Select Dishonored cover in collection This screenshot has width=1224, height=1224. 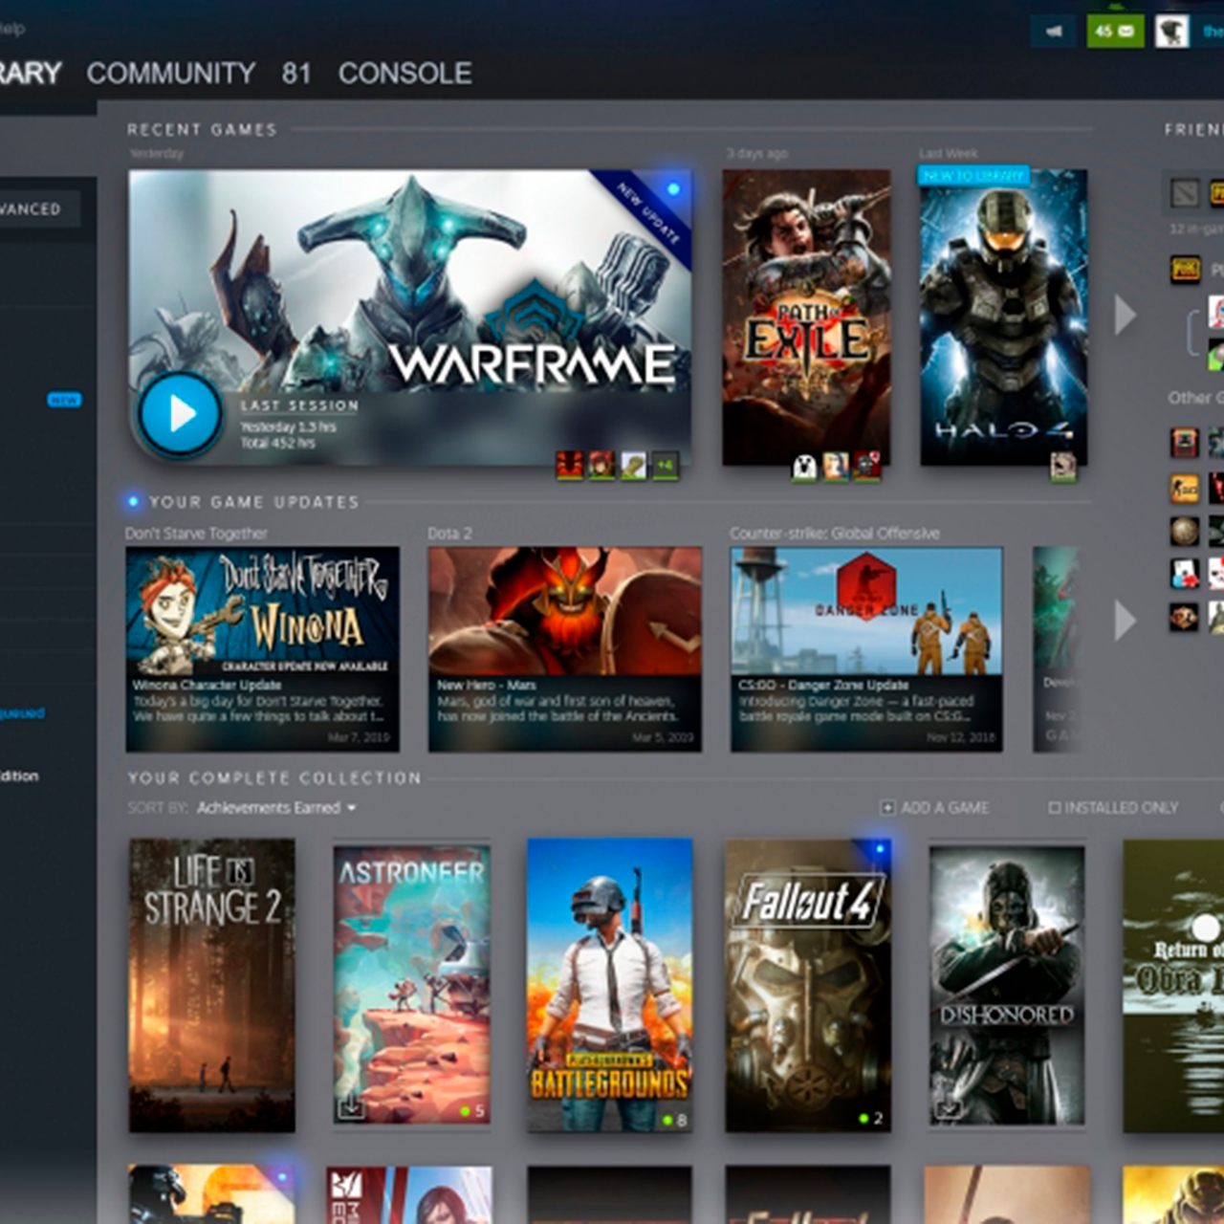(1007, 985)
